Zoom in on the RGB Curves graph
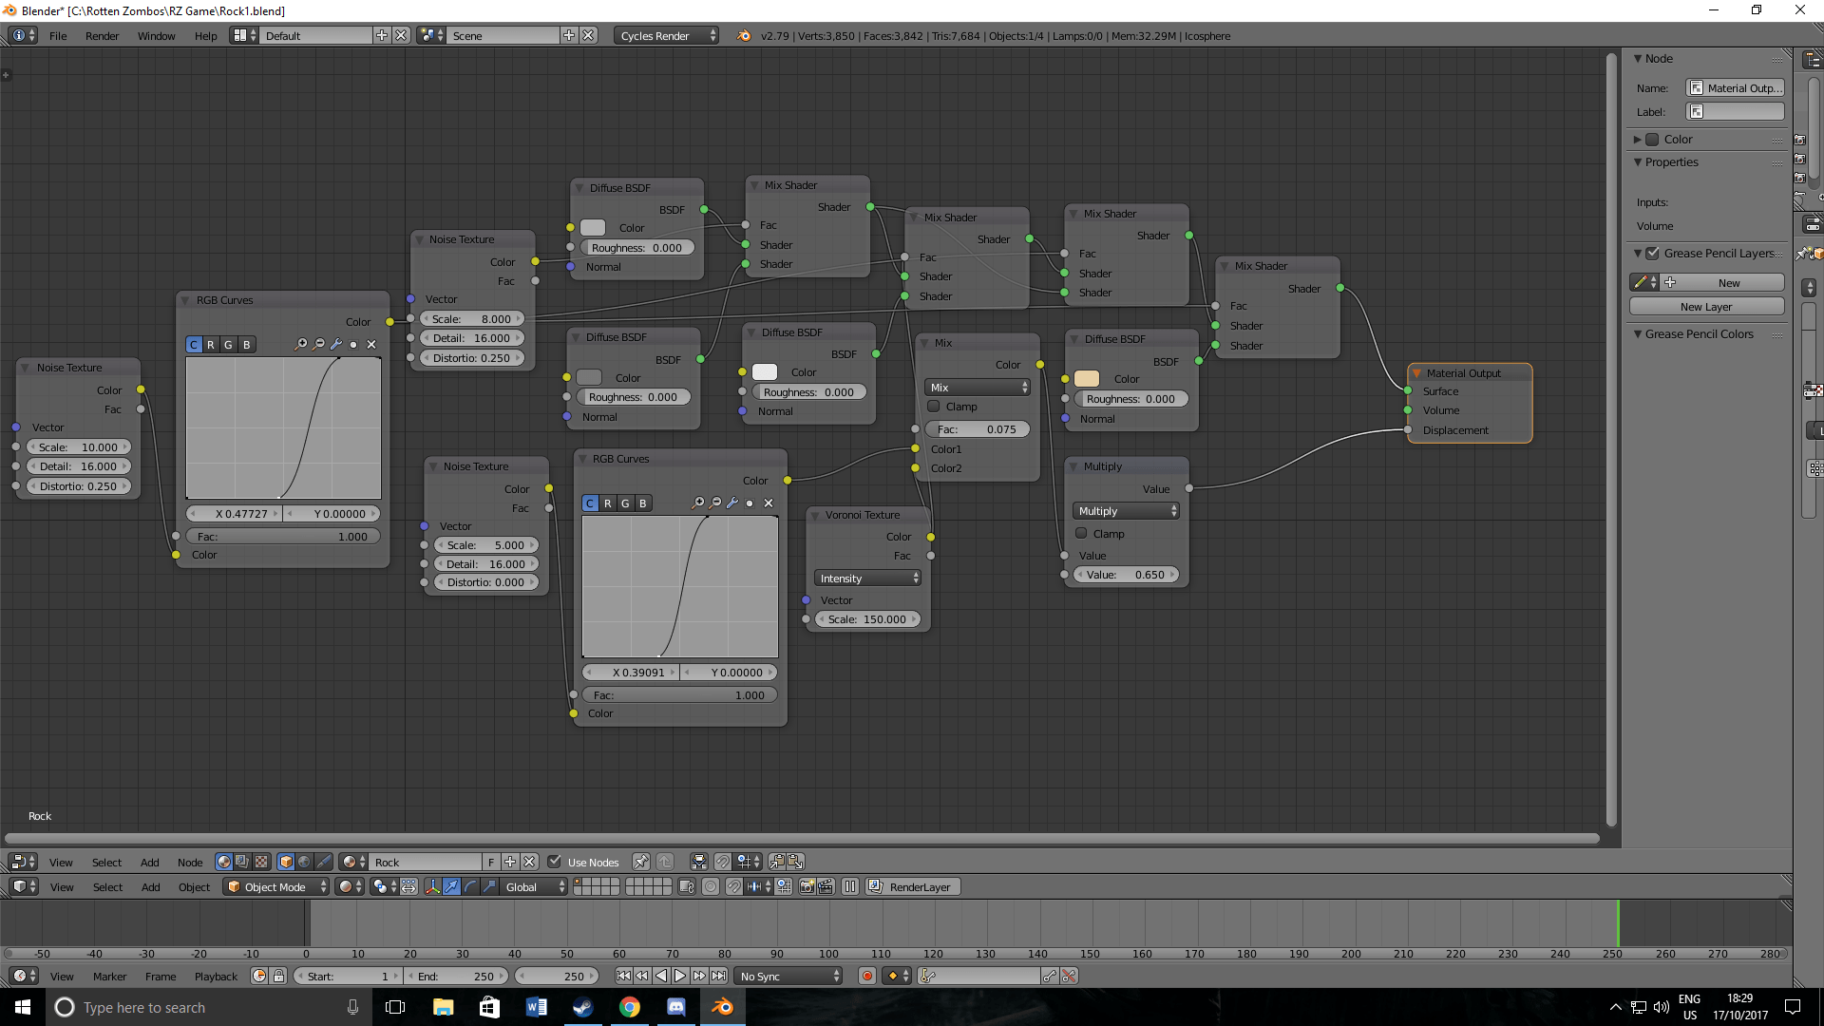Image resolution: width=1824 pixels, height=1026 pixels. tap(301, 344)
